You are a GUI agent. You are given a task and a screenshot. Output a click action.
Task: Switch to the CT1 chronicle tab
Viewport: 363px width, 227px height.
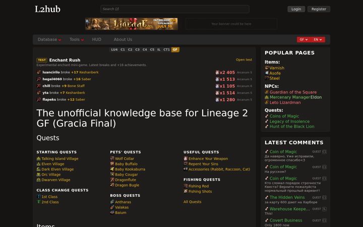pos(166,49)
